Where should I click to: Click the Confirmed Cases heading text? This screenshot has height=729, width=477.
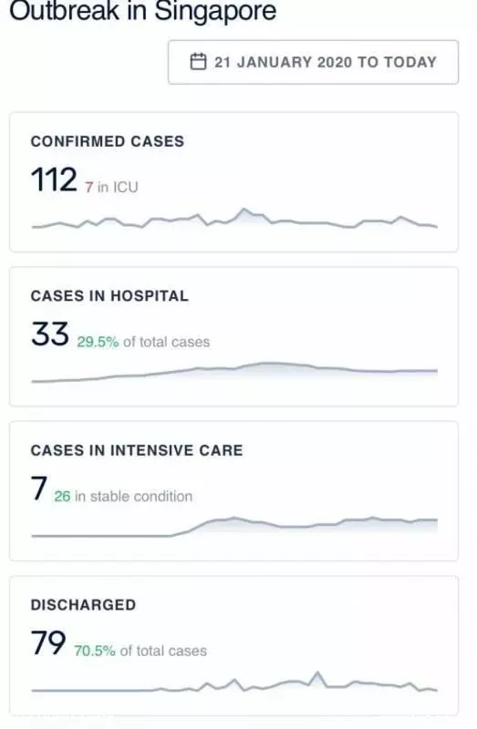pos(108,141)
